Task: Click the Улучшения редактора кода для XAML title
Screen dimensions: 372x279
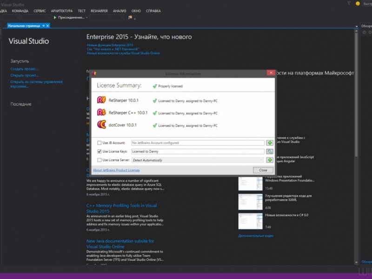Action: 288,198
